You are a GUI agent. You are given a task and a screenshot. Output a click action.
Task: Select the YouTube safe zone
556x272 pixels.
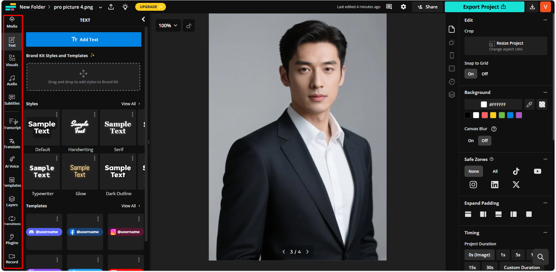pyautogui.click(x=537, y=171)
